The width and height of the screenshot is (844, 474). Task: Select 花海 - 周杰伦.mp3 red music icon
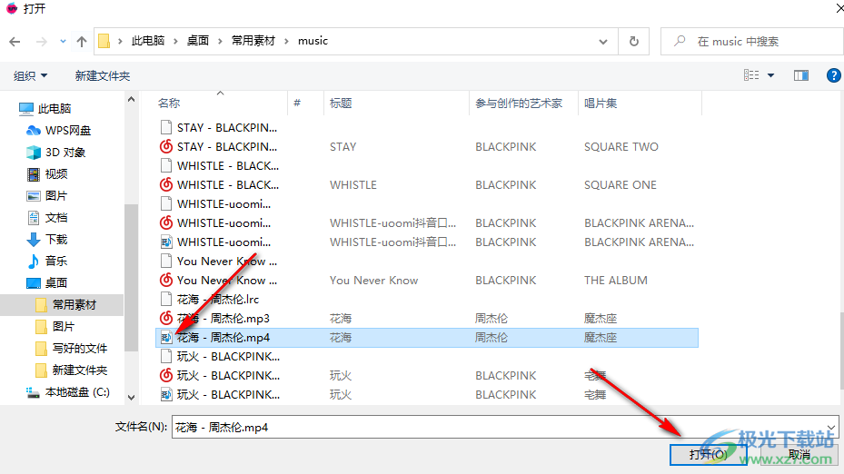pyautogui.click(x=167, y=319)
